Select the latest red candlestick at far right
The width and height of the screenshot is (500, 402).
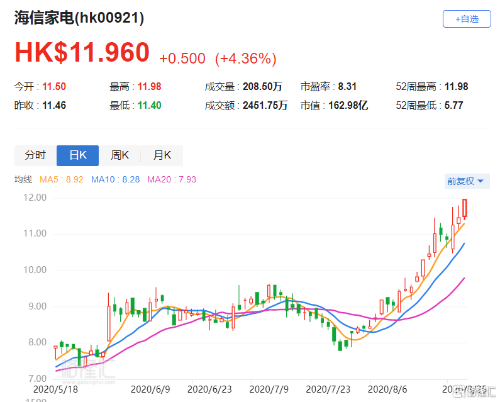click(465, 208)
